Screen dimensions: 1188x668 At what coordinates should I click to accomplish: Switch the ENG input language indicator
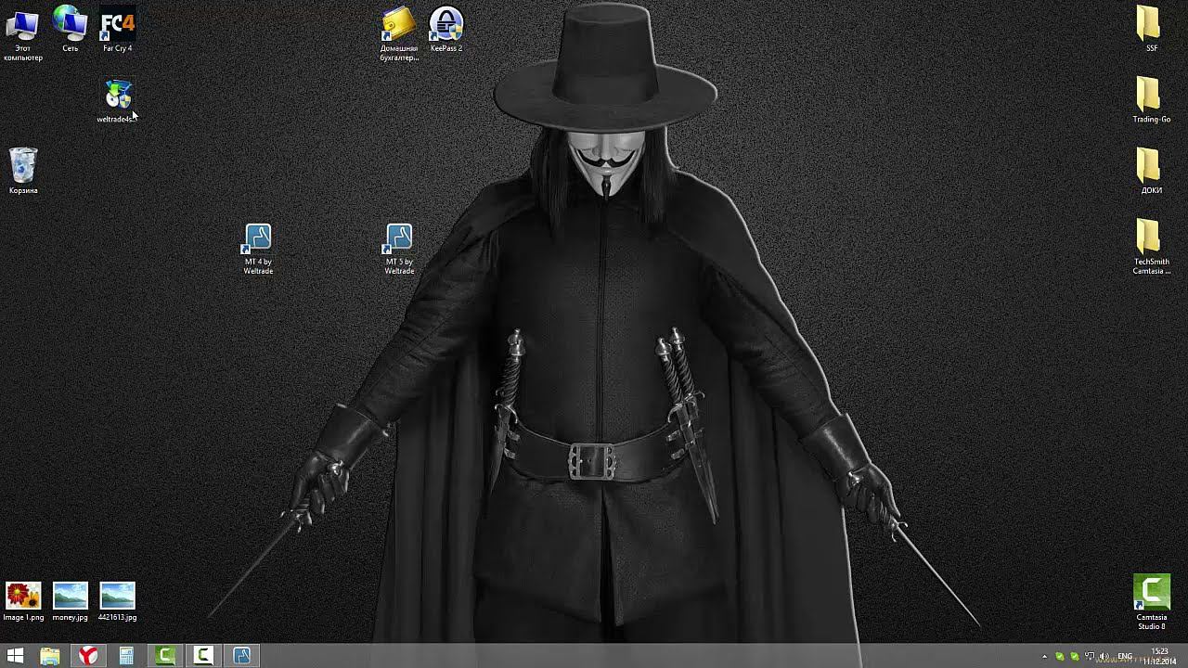[x=1125, y=657]
